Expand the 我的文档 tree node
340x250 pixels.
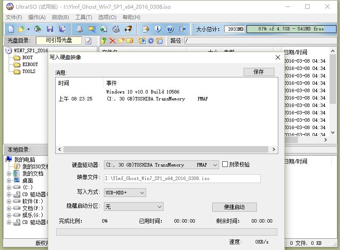(9, 173)
